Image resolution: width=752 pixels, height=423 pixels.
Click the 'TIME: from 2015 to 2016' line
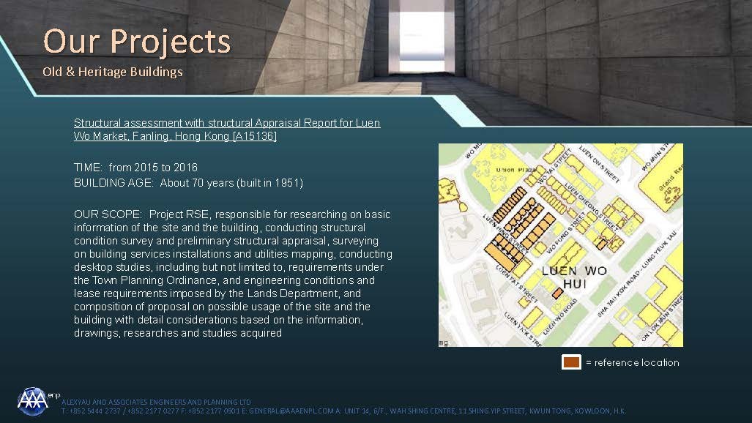(135, 168)
